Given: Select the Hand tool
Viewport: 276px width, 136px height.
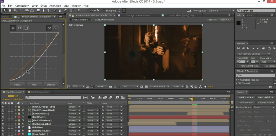Looking at the screenshot, I should coord(10,10).
